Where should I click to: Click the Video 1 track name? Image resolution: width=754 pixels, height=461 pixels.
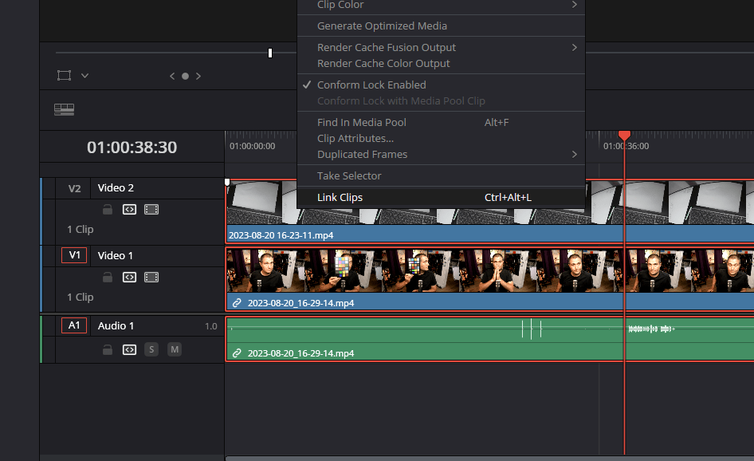tap(116, 255)
